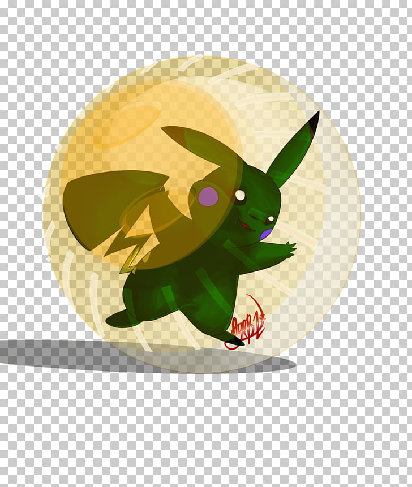Click the Pikachu in hamster ball artwork
This screenshot has height=487, width=412.
[202, 214]
